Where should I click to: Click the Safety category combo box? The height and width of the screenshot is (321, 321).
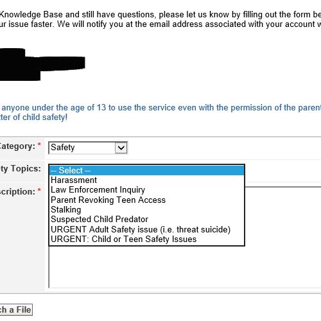coord(88,148)
